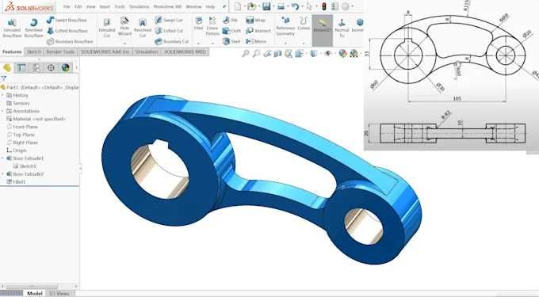Open the Window menu
Image resolution: width=539 pixels, height=297 pixels.
click(x=193, y=6)
